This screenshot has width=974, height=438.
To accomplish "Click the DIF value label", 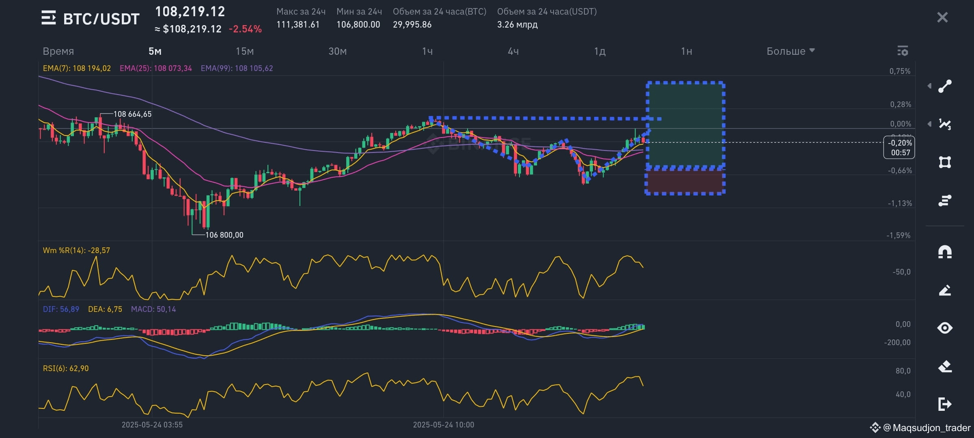I will pos(61,309).
